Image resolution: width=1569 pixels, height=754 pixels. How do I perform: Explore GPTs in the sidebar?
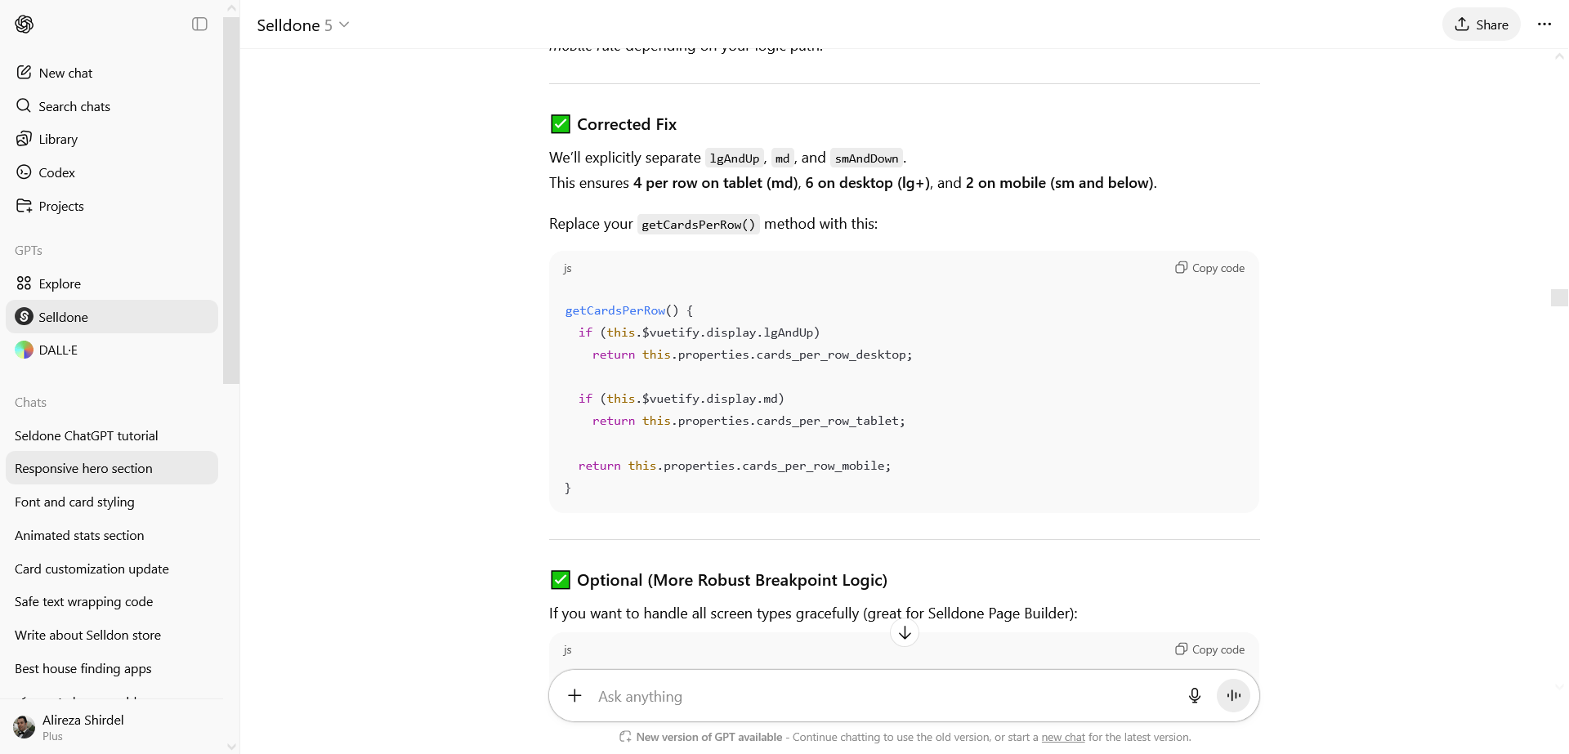pyautogui.click(x=112, y=283)
